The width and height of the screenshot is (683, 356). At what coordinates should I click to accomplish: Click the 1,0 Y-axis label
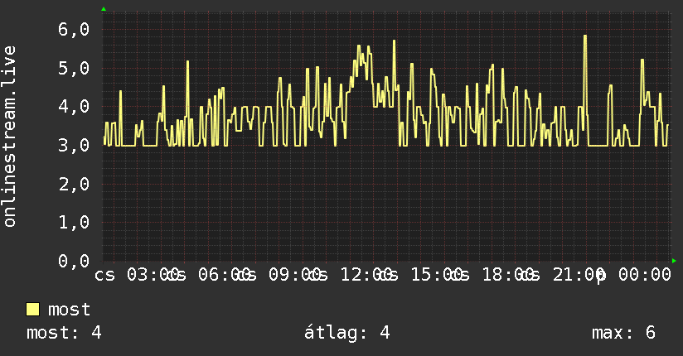click(x=74, y=223)
